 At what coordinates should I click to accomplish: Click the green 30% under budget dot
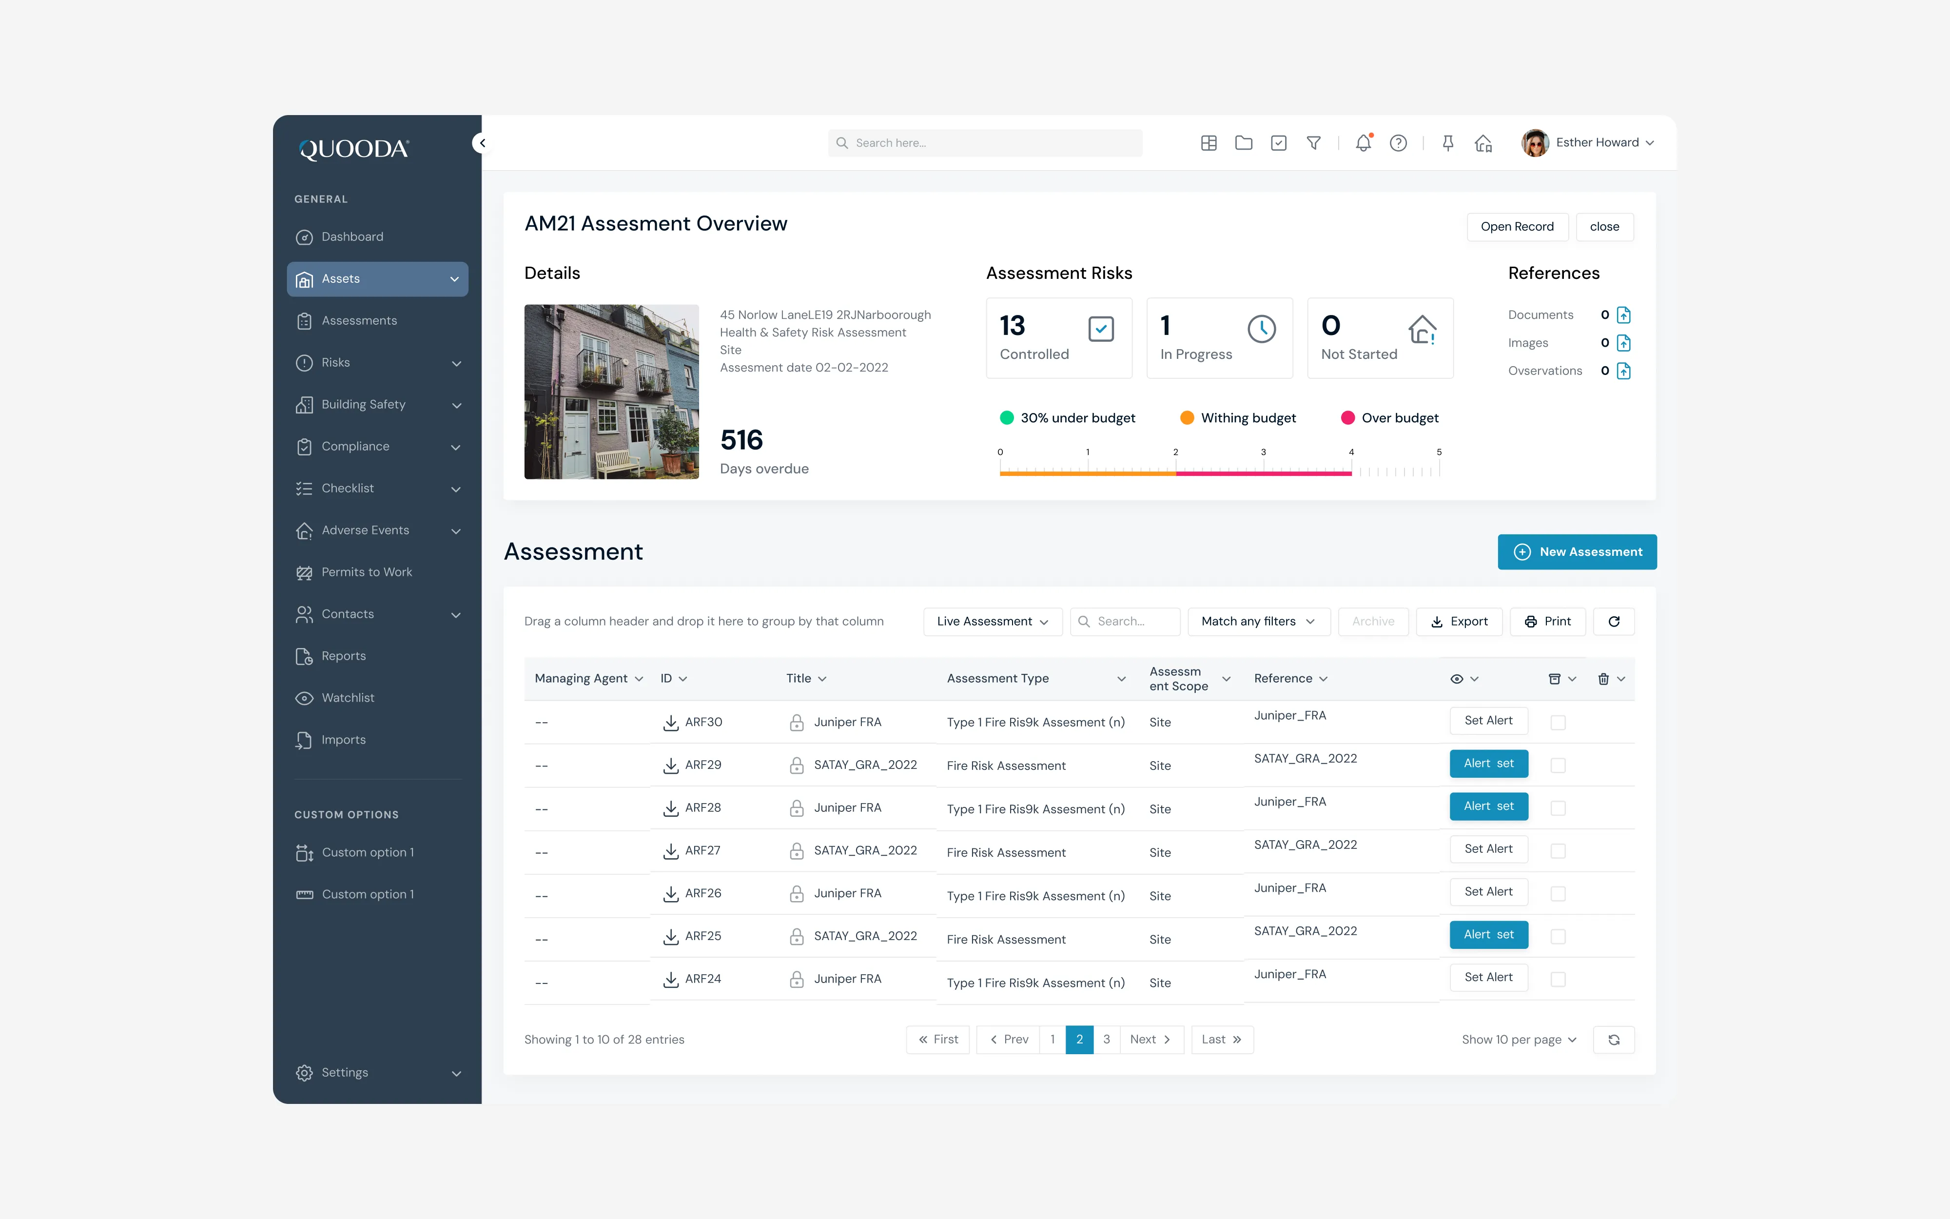click(x=1006, y=417)
